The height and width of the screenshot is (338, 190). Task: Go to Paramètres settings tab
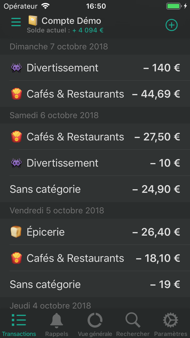171,325
